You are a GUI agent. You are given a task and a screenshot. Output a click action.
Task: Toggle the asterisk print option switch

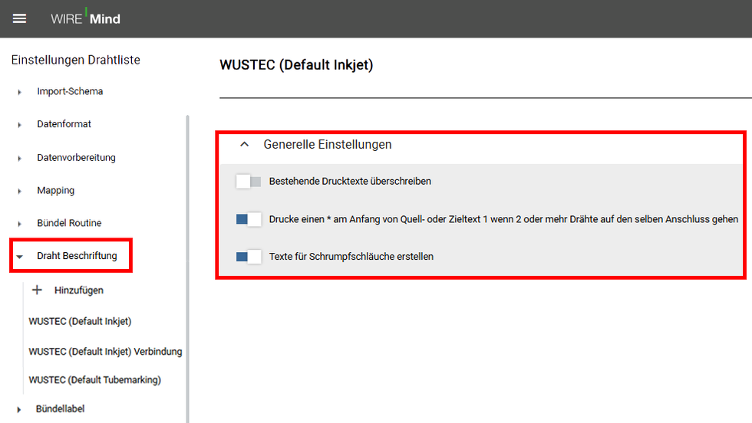[x=249, y=219]
